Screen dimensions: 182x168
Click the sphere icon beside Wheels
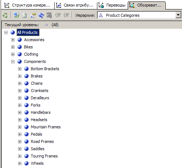coord(26,163)
